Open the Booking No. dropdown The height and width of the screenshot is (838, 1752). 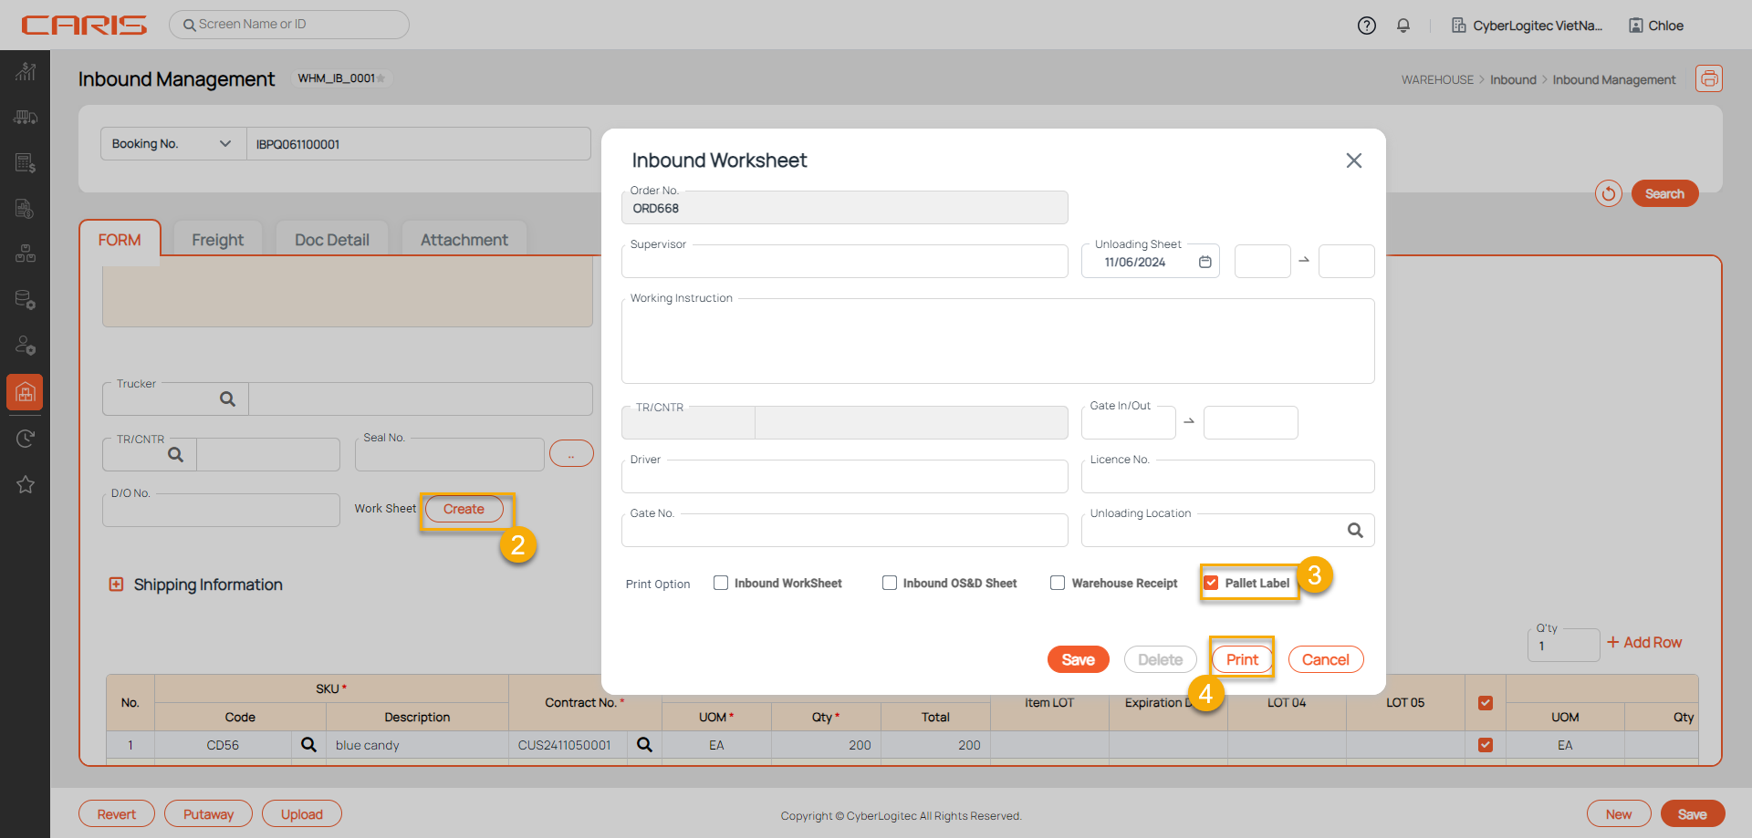tap(172, 144)
